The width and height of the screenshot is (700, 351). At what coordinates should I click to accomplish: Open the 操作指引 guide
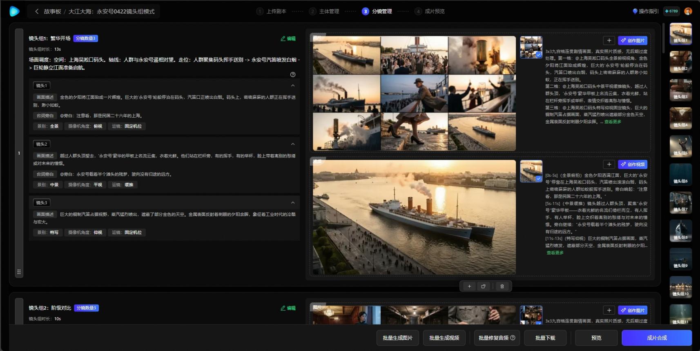pyautogui.click(x=645, y=11)
